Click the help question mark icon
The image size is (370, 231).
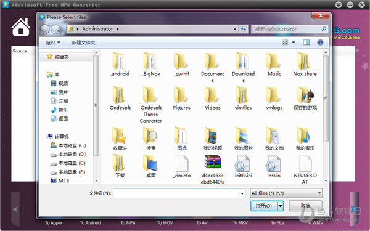[x=320, y=43]
